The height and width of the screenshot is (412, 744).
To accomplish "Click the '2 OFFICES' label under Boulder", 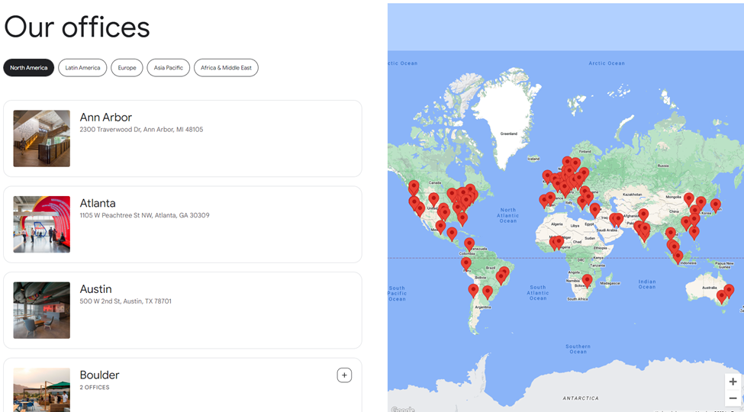I will click(x=95, y=388).
